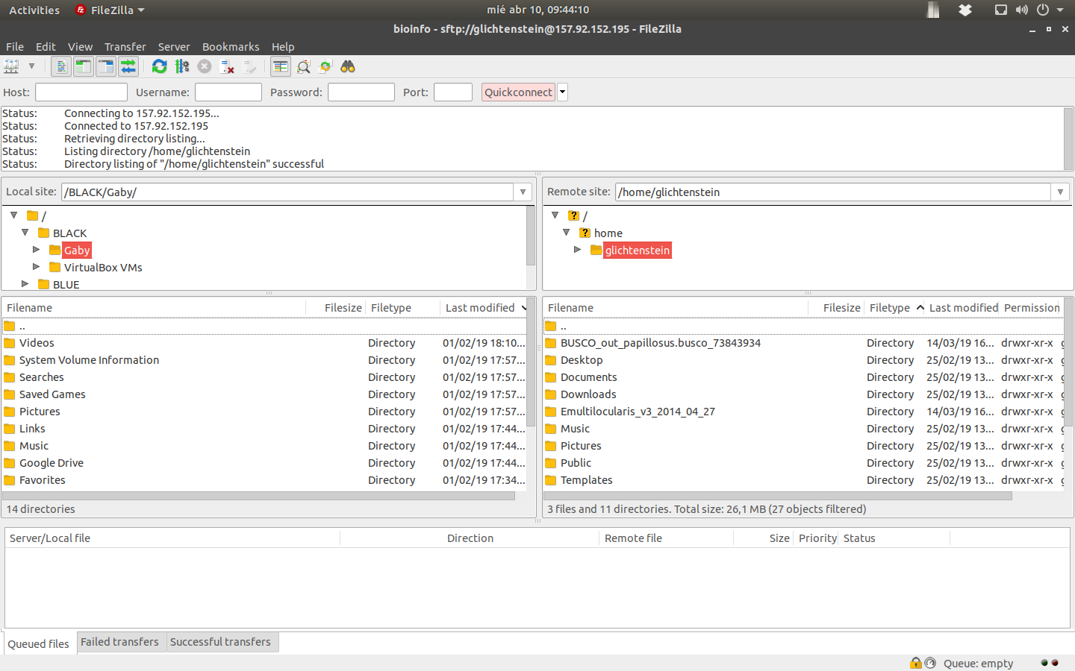Image resolution: width=1075 pixels, height=671 pixels.
Task: Click the Host input field
Action: tap(81, 92)
